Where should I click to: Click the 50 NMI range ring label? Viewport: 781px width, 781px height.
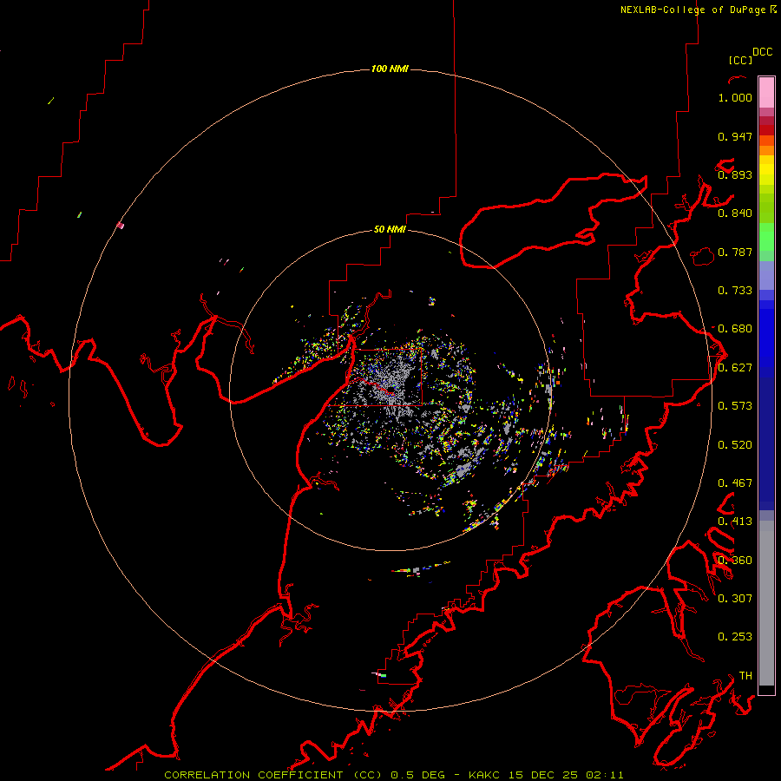click(x=390, y=229)
